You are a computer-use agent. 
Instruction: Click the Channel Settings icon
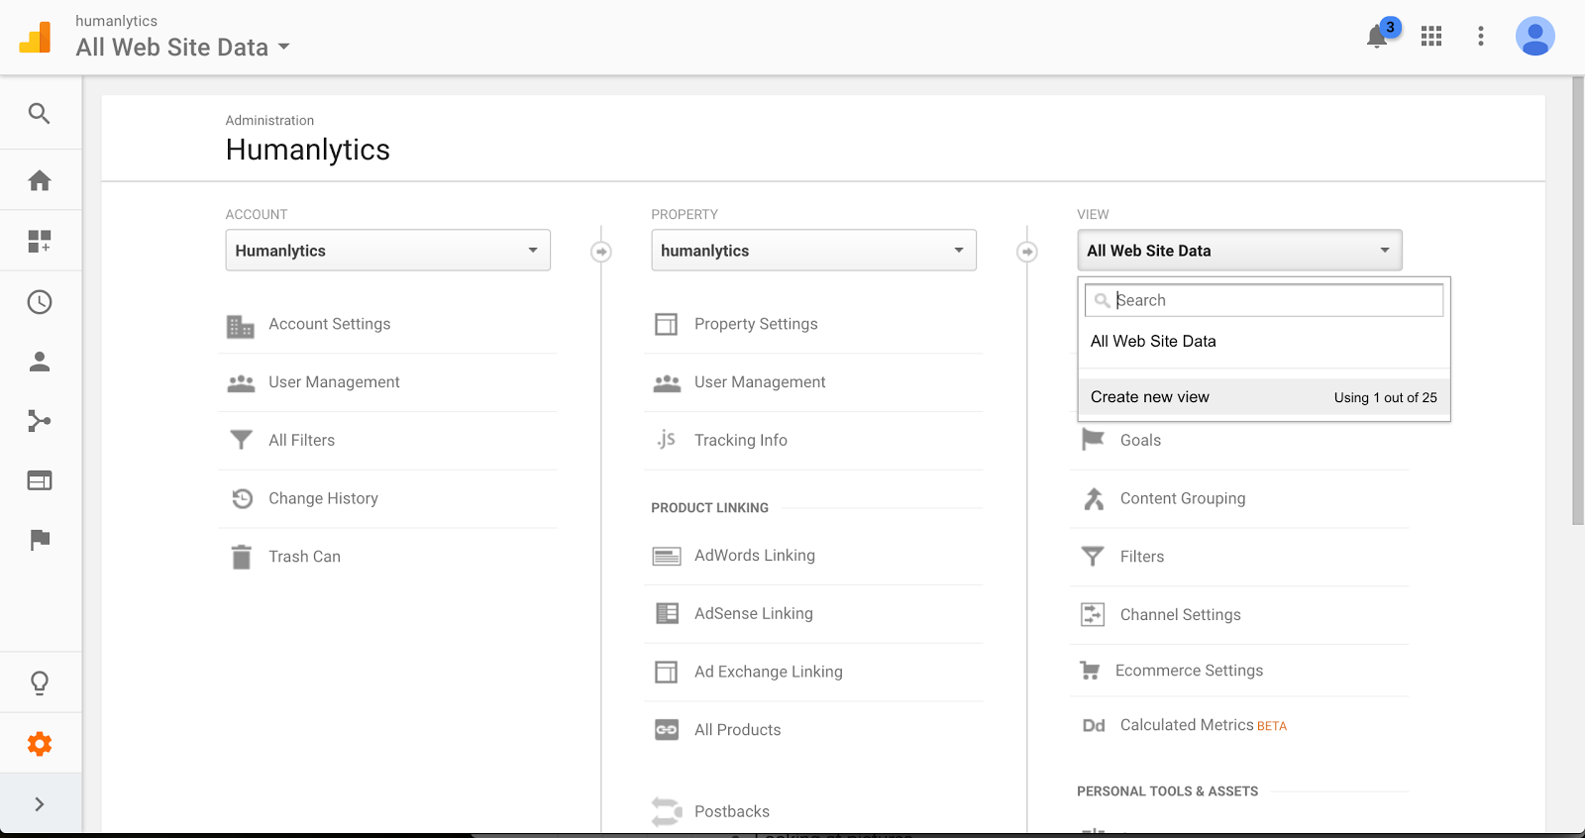(1093, 614)
